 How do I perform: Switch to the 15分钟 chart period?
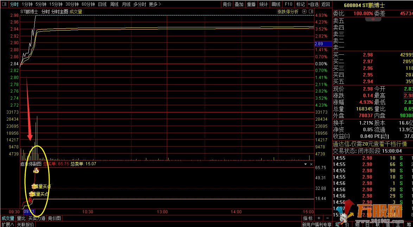56,4
